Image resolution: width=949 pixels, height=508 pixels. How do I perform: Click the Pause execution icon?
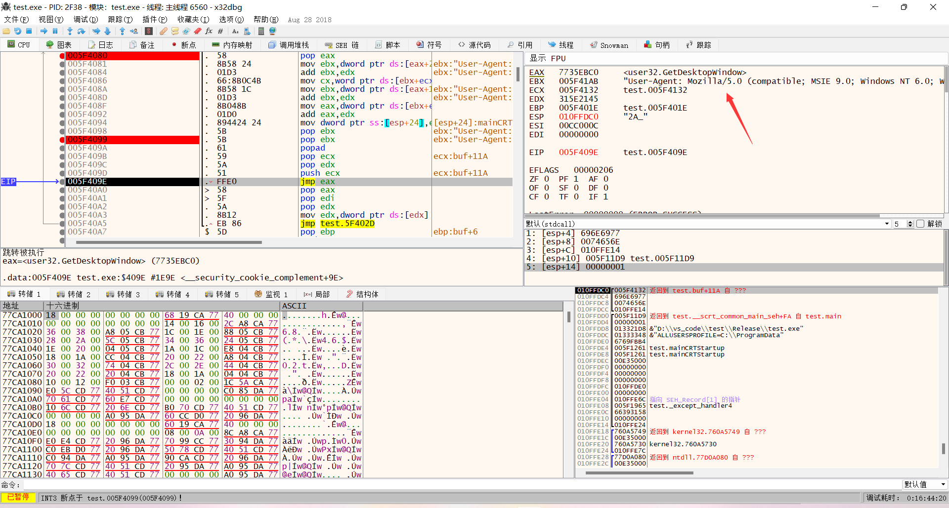coord(55,31)
